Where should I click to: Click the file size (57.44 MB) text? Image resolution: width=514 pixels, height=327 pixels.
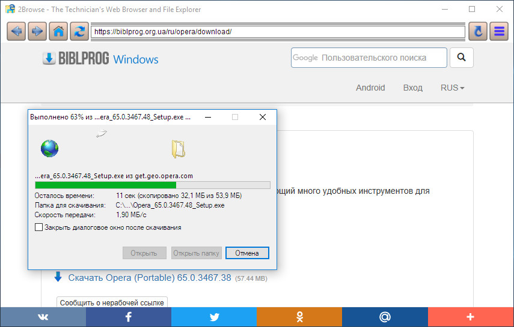tap(251, 278)
